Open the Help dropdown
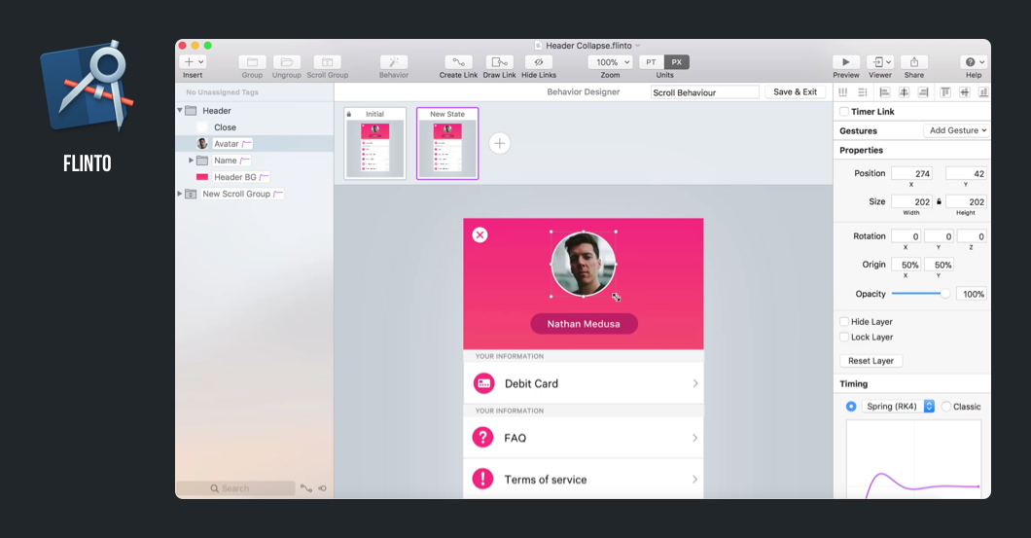The width and height of the screenshot is (1031, 538). point(974,62)
